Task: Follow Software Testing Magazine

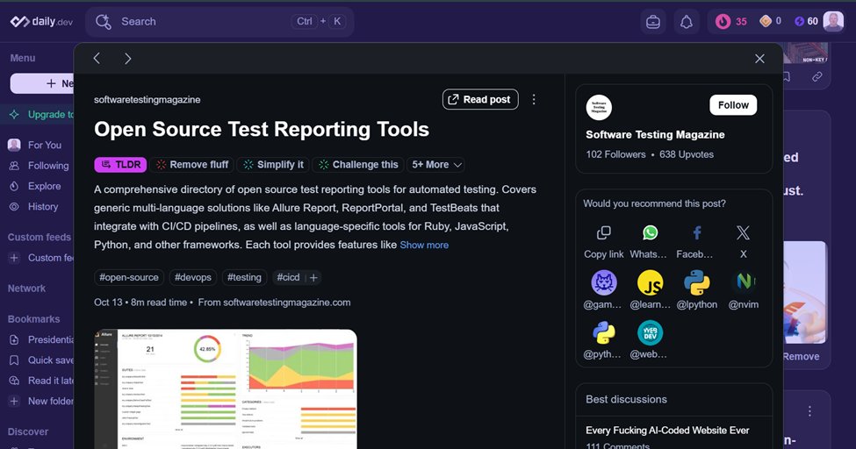Action: [732, 105]
